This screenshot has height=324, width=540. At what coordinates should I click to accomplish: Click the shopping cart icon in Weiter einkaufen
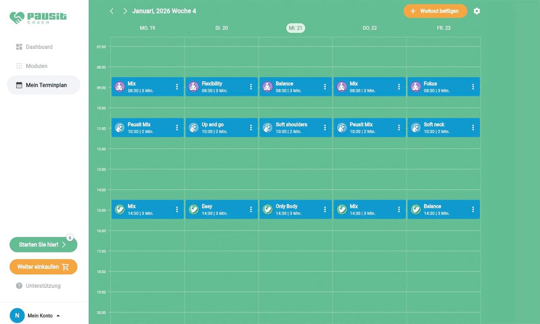[x=66, y=267]
